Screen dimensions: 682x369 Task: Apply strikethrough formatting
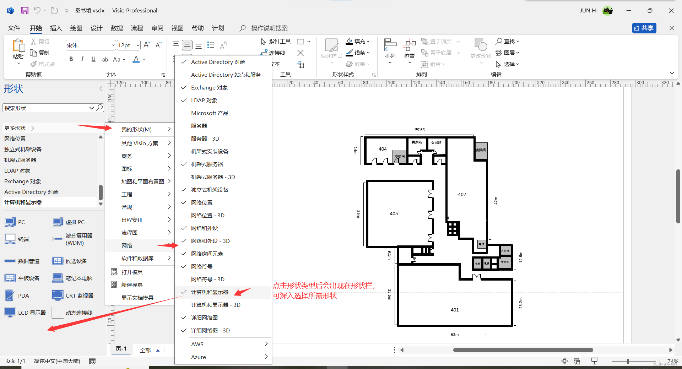click(105, 59)
